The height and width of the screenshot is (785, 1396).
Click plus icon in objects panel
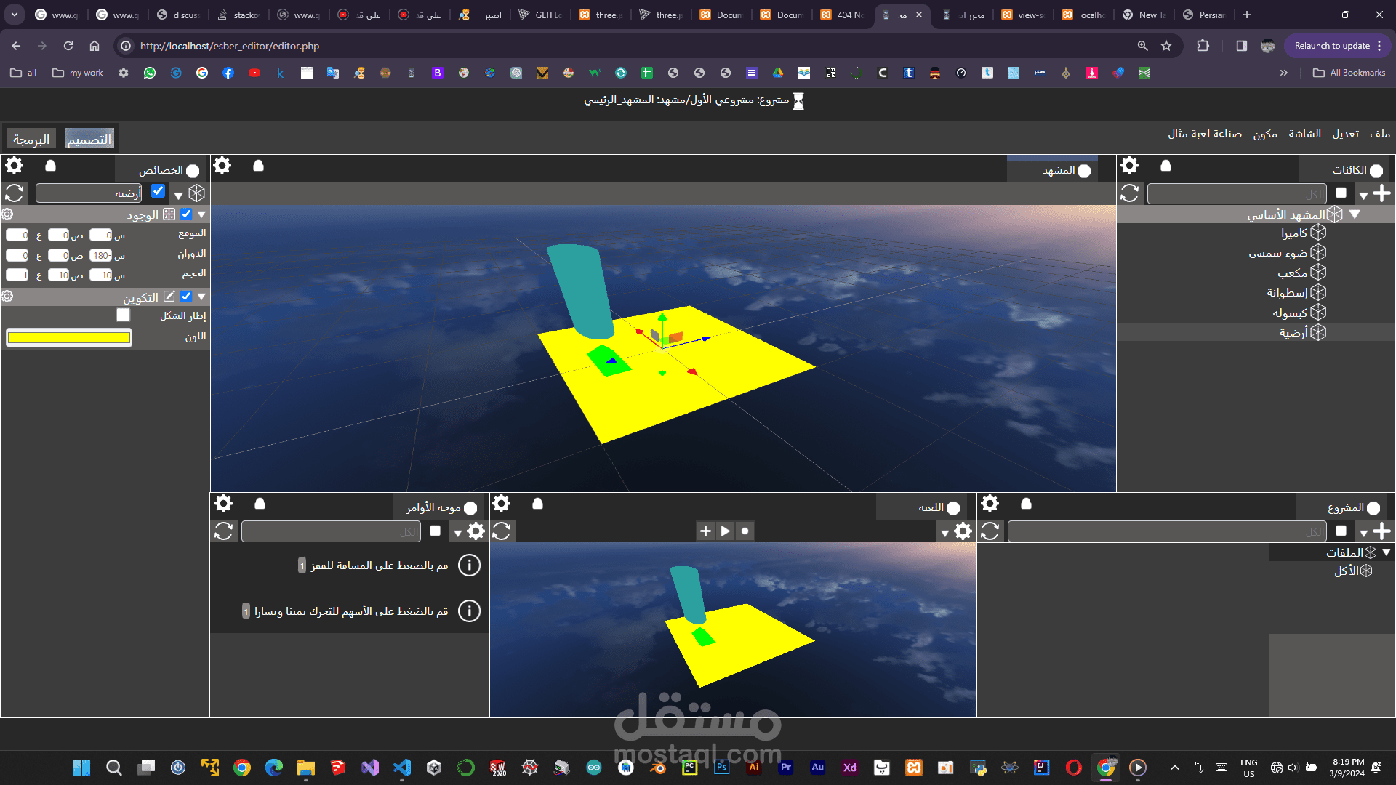[1382, 193]
